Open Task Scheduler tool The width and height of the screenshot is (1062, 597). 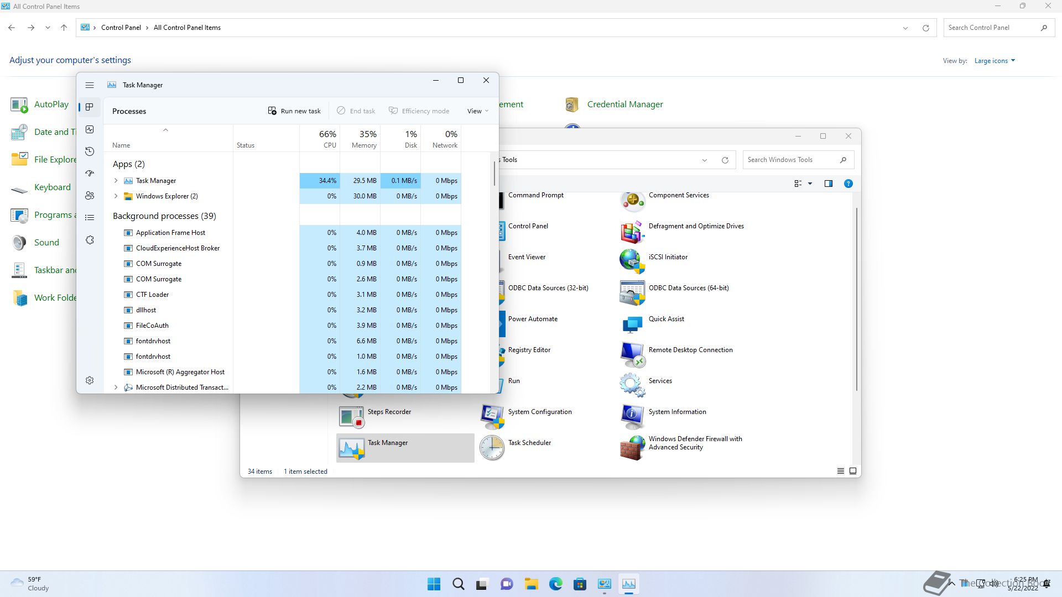point(516,448)
